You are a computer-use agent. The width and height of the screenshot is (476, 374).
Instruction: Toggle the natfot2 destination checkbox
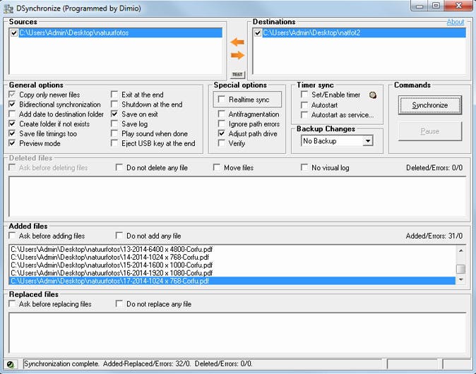258,32
